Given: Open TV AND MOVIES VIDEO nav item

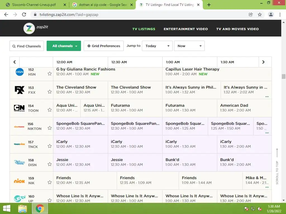Looking at the screenshot, I should point(237,29).
